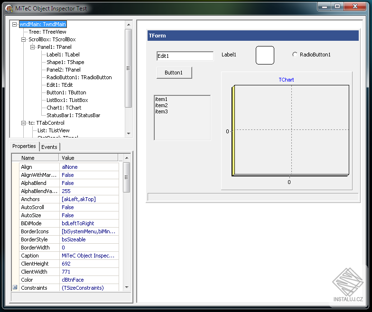Click the TChart title in the chart
372x312 pixels.
coord(286,80)
